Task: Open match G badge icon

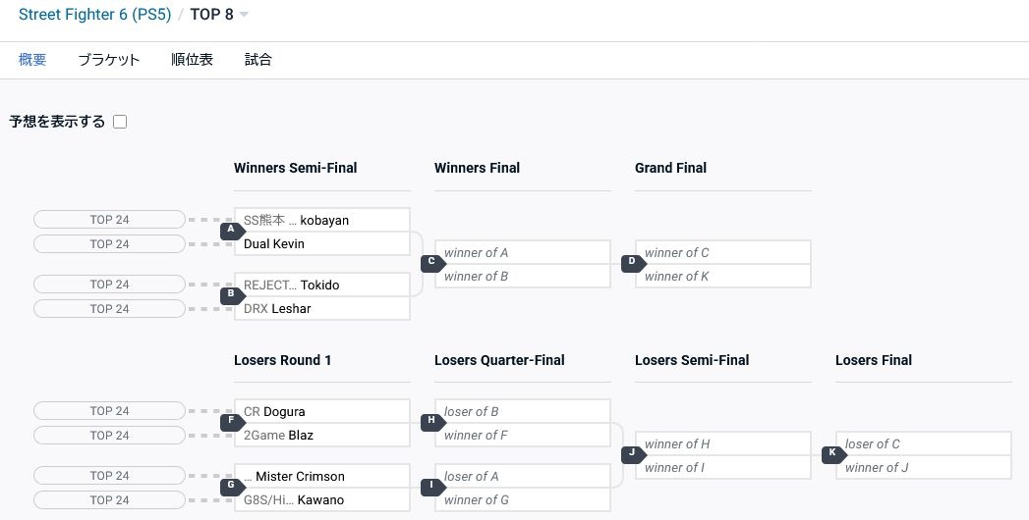Action: [x=231, y=485]
